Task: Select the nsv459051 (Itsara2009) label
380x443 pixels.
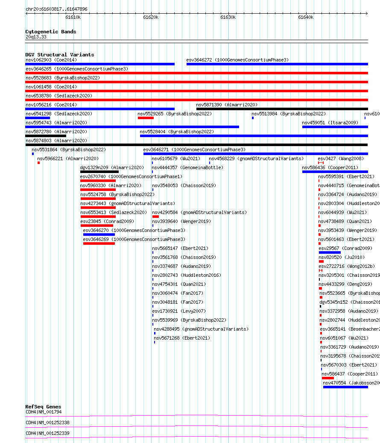Action: click(x=330, y=123)
